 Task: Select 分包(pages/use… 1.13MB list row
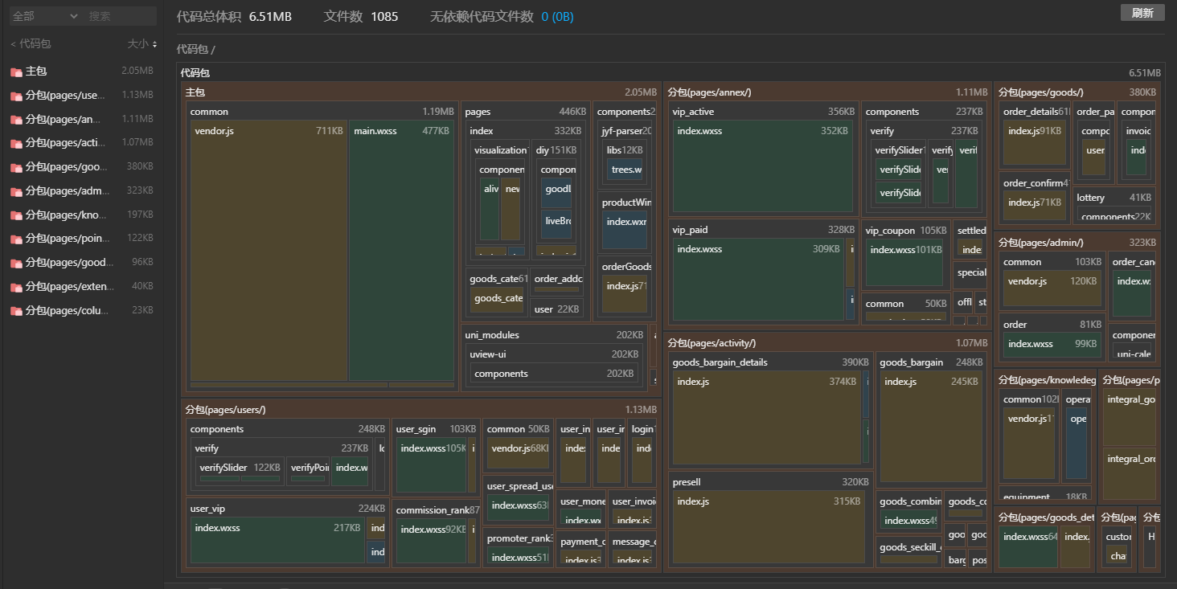(x=81, y=96)
